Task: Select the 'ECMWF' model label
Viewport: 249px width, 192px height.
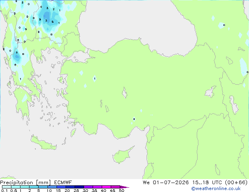Action: (x=63, y=183)
